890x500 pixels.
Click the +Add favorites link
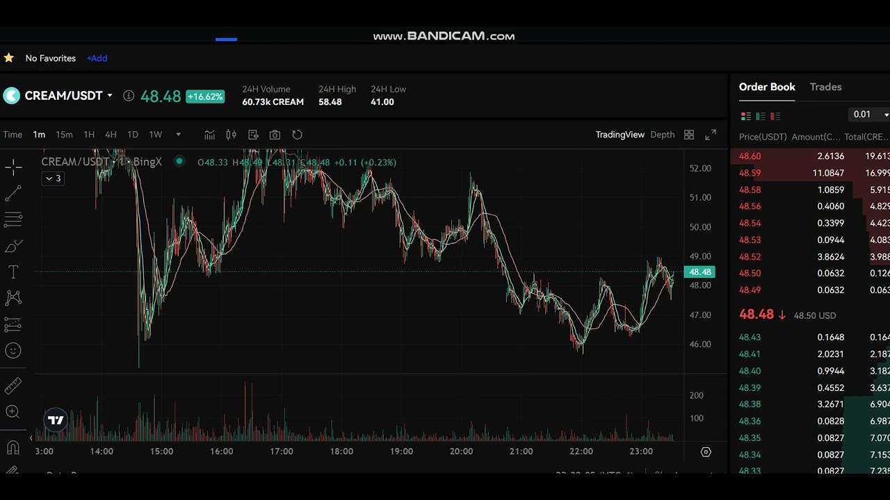97,58
